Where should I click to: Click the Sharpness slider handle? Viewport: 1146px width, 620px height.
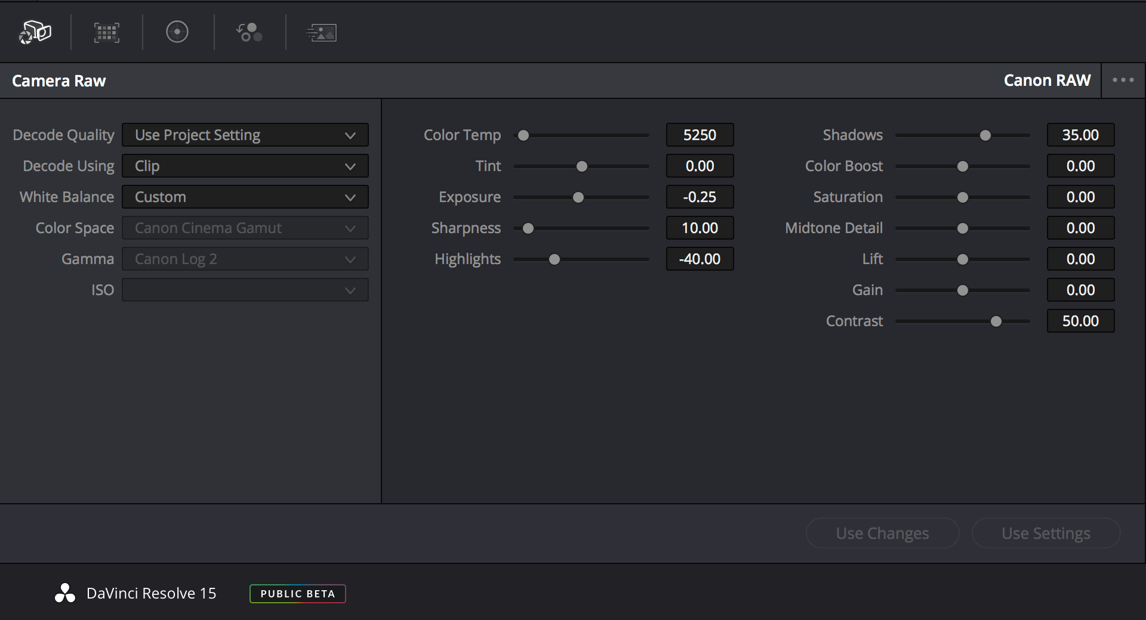(528, 228)
